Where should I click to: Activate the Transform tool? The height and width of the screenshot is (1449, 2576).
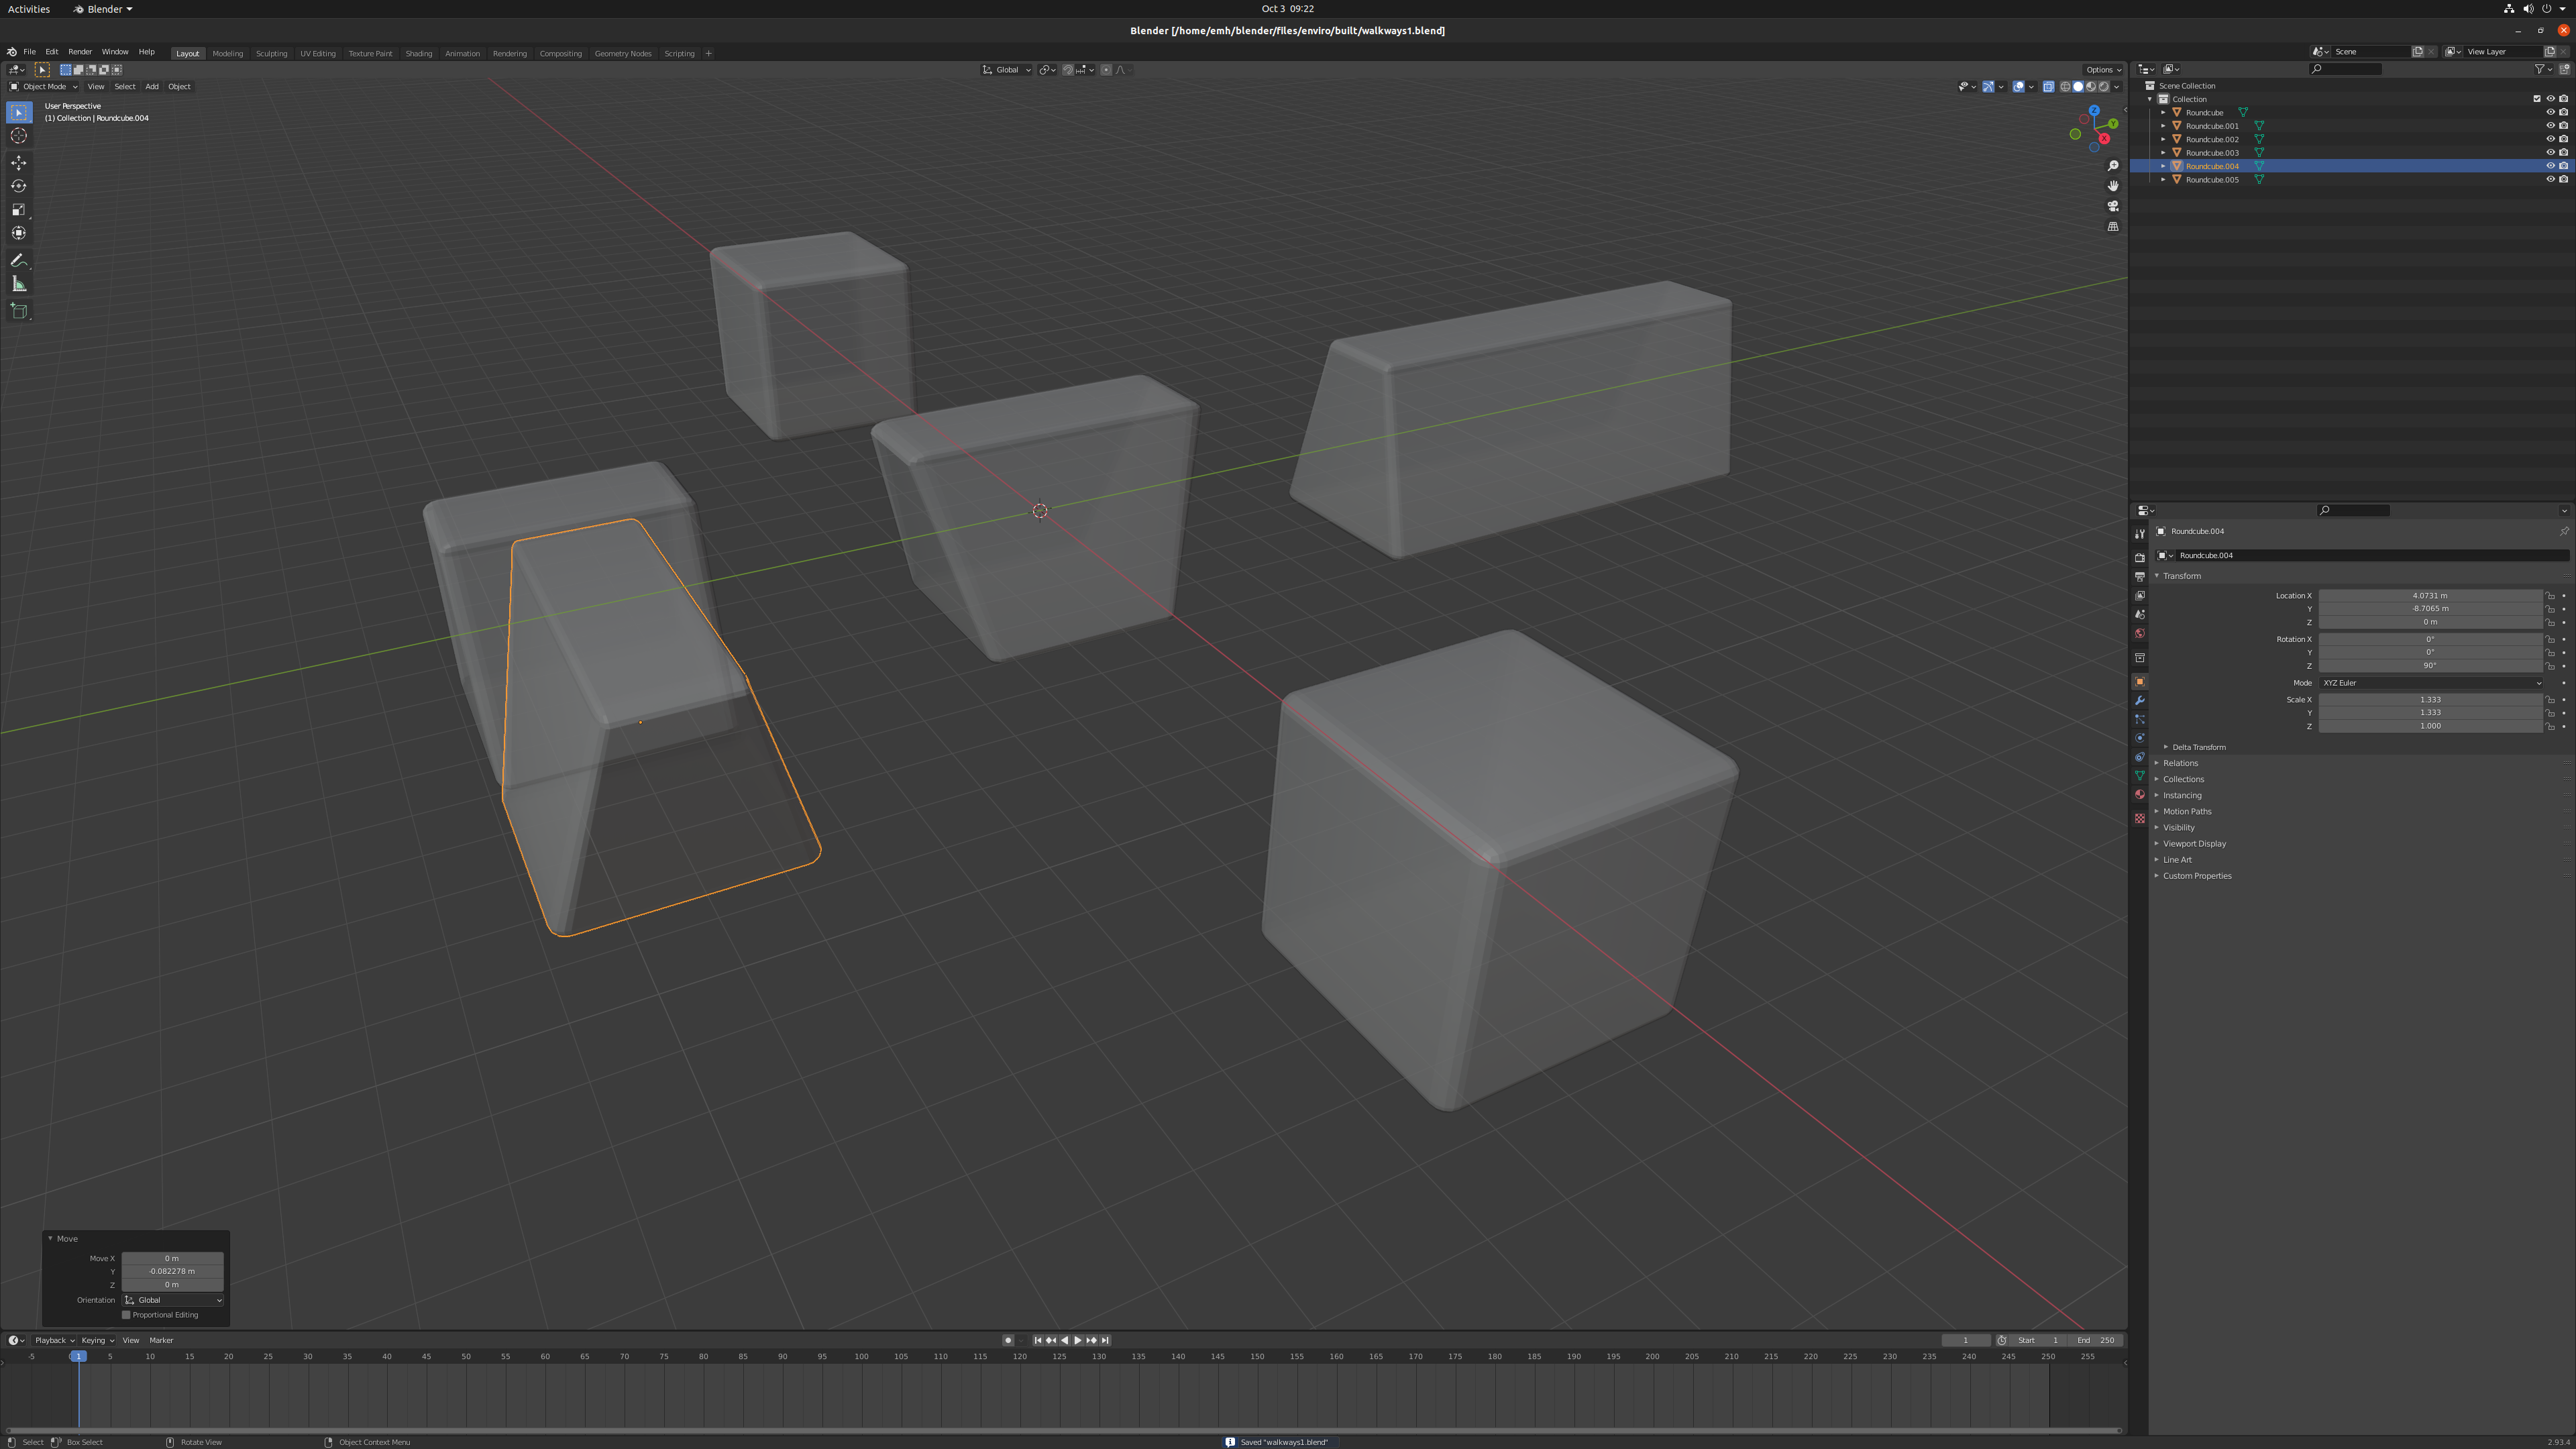click(x=19, y=233)
